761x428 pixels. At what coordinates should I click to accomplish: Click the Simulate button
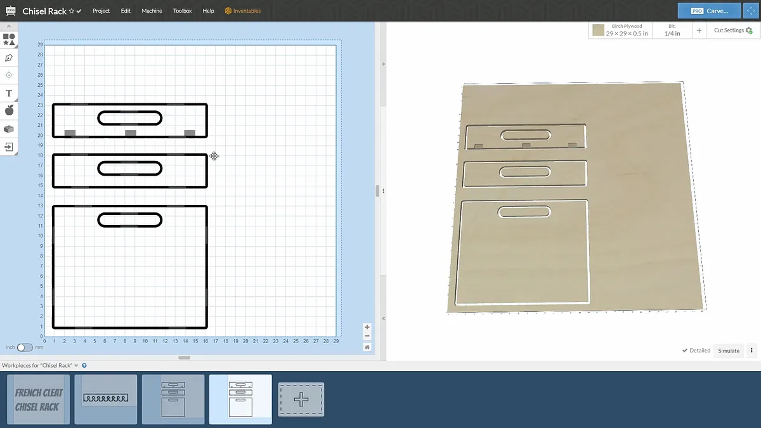click(729, 351)
